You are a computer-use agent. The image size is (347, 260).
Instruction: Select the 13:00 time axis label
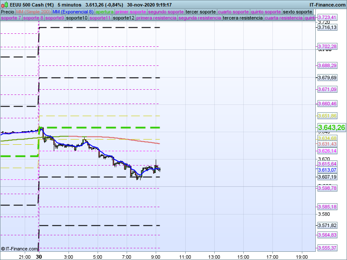(x=214, y=257)
